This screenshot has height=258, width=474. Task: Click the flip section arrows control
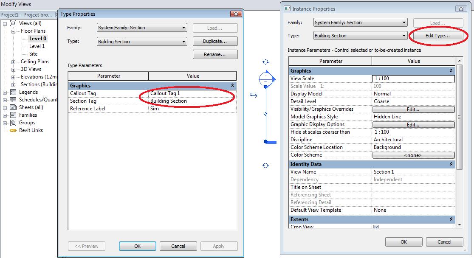(254, 95)
